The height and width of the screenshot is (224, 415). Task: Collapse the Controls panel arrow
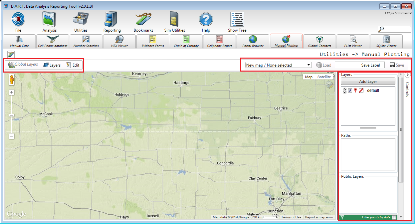tap(408, 75)
